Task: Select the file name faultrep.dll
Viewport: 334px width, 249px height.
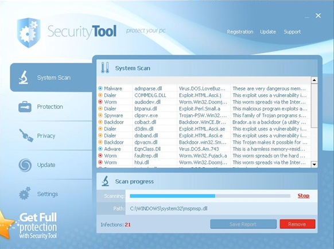Action: pyautogui.click(x=146, y=156)
